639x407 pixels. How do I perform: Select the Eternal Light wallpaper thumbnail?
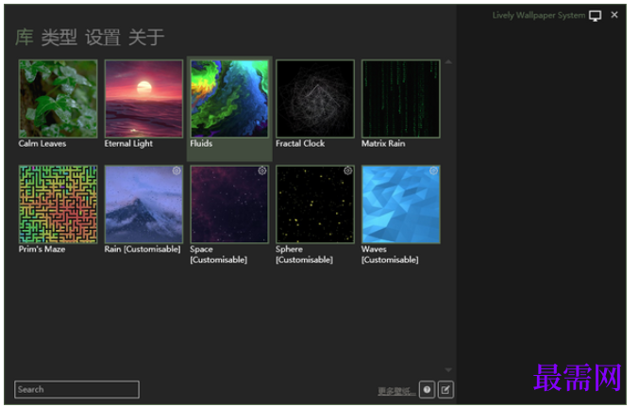coord(143,99)
